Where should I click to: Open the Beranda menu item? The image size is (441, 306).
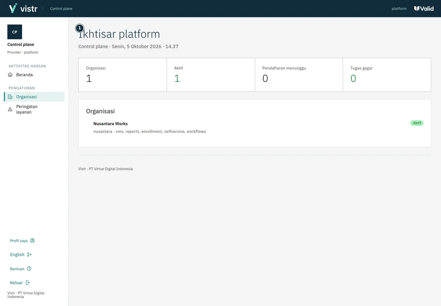[x=34, y=75]
